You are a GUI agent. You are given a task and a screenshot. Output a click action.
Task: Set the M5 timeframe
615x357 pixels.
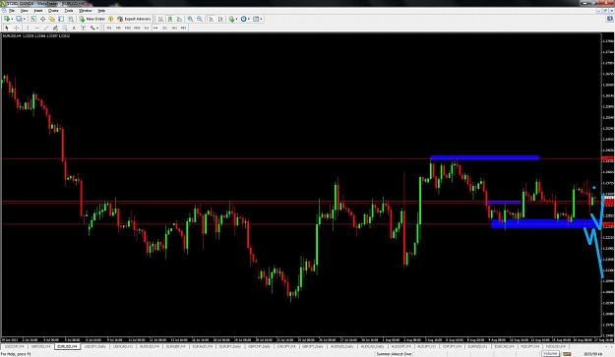118,28
